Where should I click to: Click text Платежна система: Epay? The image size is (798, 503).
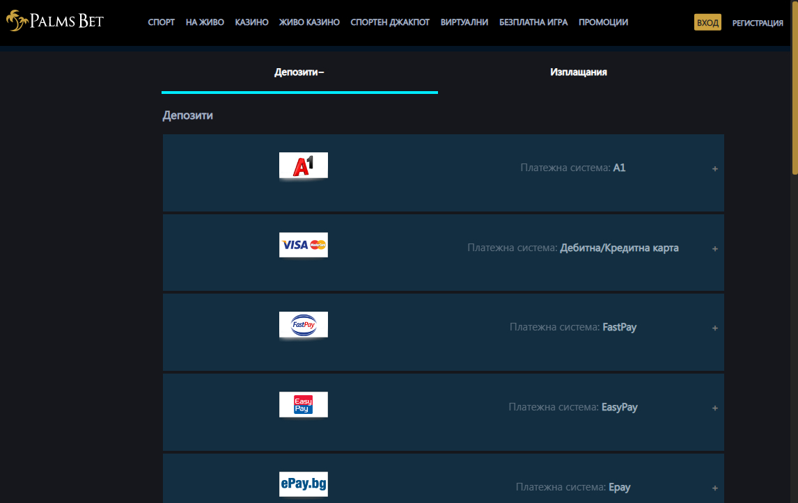click(573, 487)
